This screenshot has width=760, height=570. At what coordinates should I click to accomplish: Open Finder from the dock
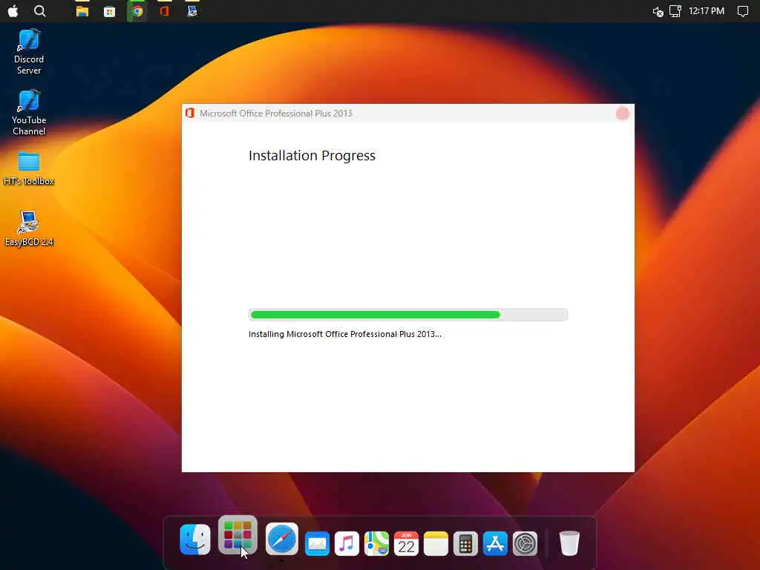click(195, 539)
